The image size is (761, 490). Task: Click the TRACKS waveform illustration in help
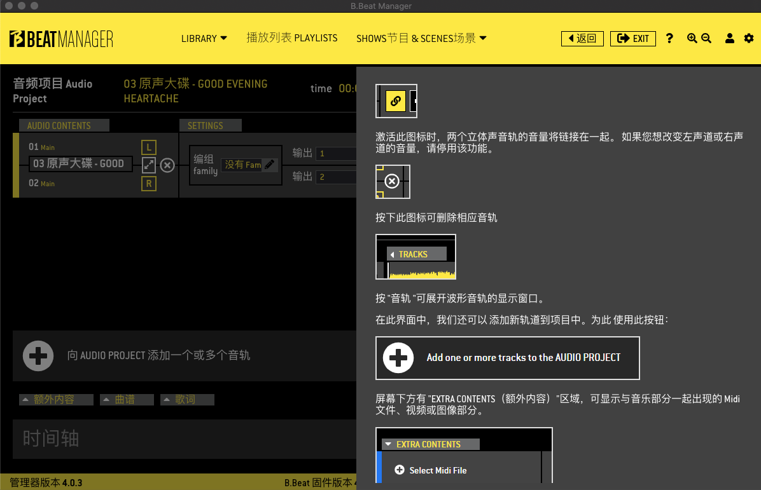(x=416, y=257)
